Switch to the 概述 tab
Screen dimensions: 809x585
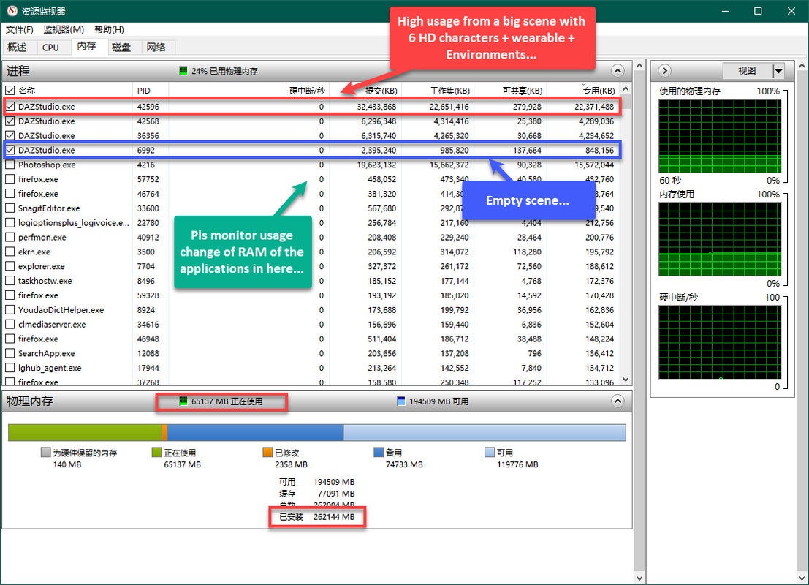click(x=17, y=48)
